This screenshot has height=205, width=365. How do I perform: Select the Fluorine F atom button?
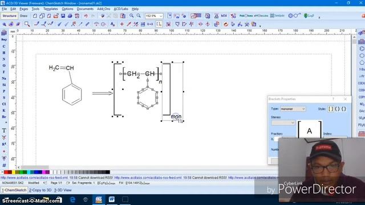pos(4,72)
